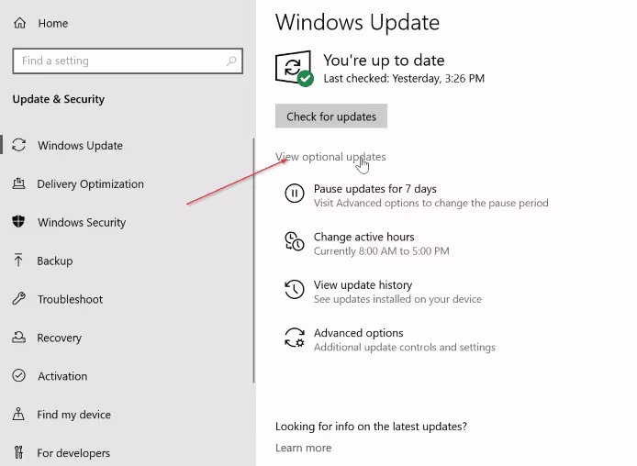Focus the Find a setting search field
The width and height of the screenshot is (637, 466).
pyautogui.click(x=128, y=61)
